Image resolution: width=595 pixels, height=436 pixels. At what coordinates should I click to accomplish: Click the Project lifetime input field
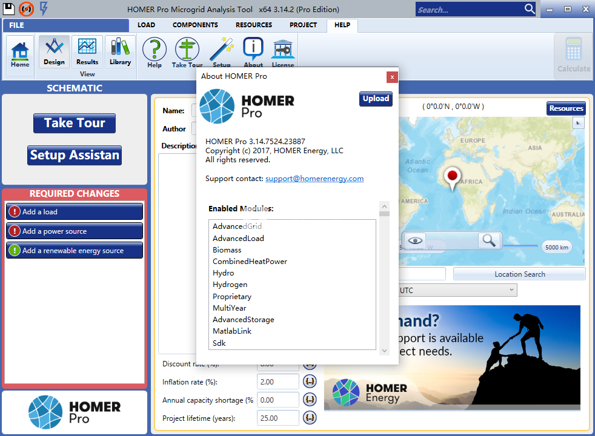(x=278, y=418)
